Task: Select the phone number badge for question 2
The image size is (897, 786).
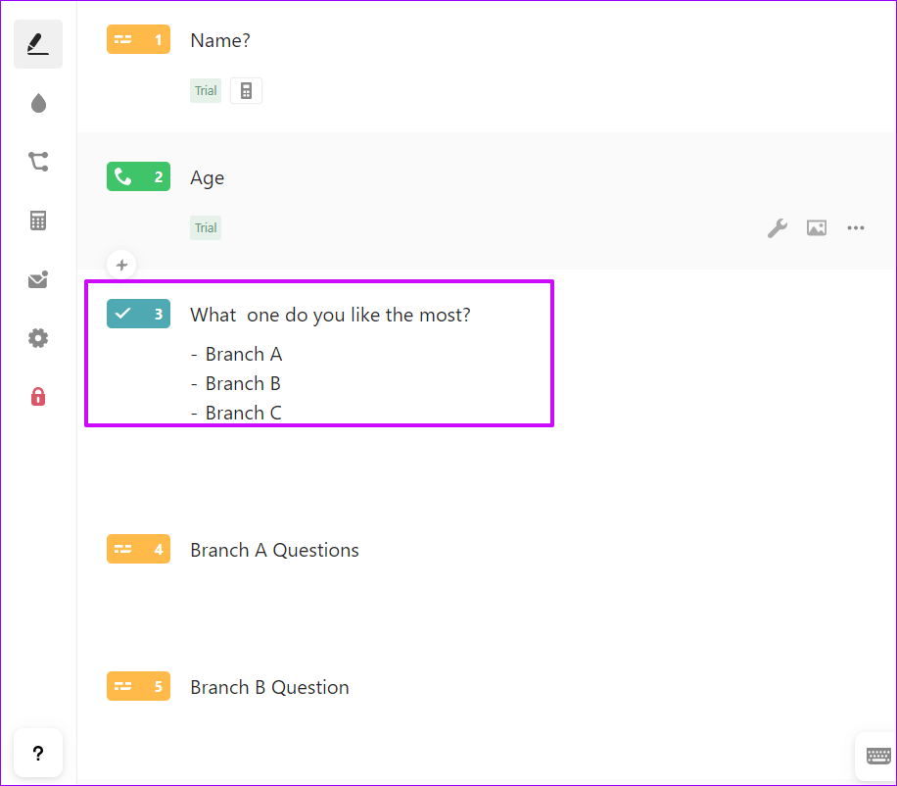Action: pyautogui.click(x=138, y=177)
